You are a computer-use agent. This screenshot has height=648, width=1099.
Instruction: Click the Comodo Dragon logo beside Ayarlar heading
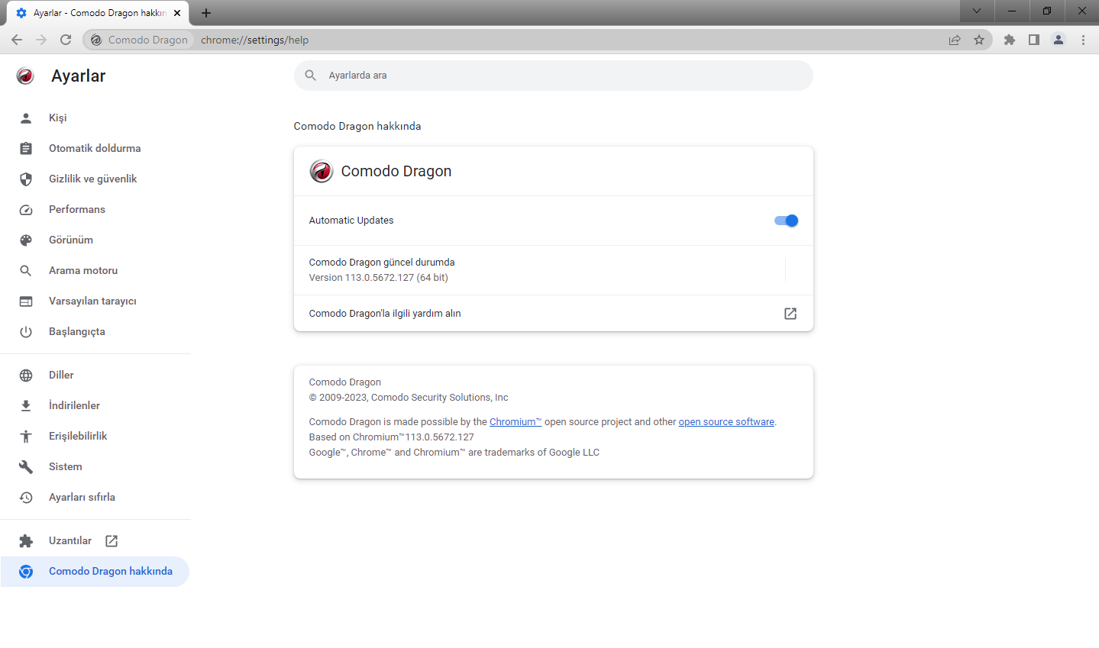[x=25, y=76]
